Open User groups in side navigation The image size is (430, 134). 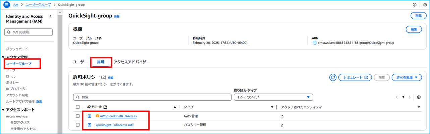(19, 64)
